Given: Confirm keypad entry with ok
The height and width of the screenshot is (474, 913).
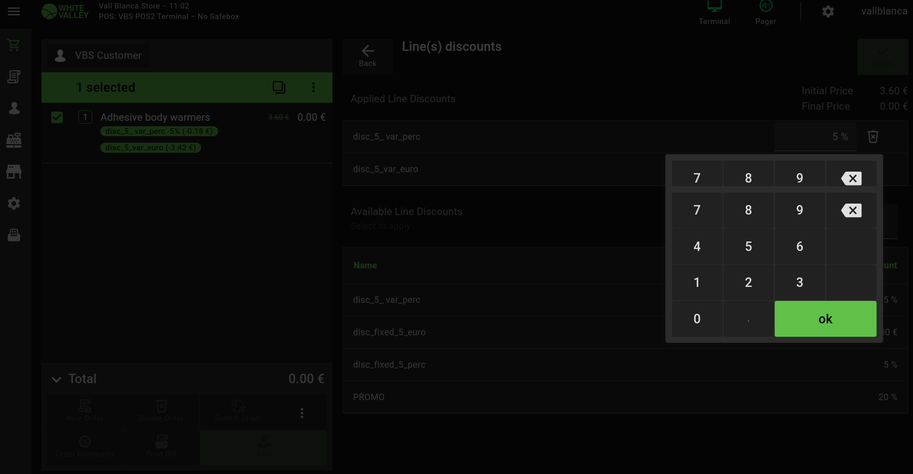Looking at the screenshot, I should 826,319.
